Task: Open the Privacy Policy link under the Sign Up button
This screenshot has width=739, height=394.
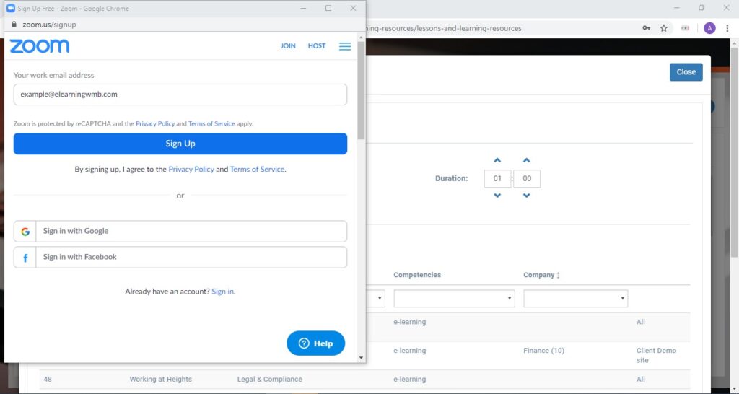Action: point(191,169)
